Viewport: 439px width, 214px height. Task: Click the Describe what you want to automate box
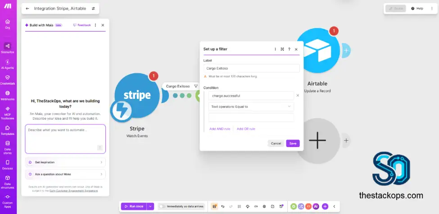click(65, 139)
